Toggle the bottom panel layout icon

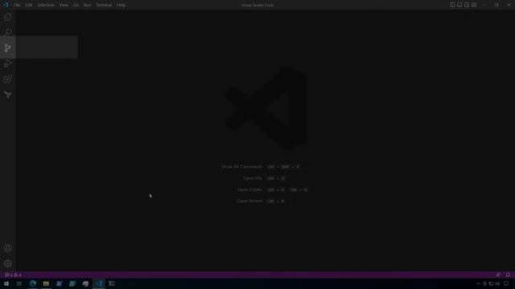459,5
